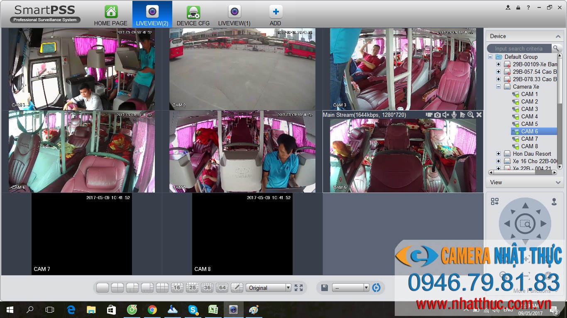
Task: Select CAM 1 in the device tree
Action: [529, 94]
